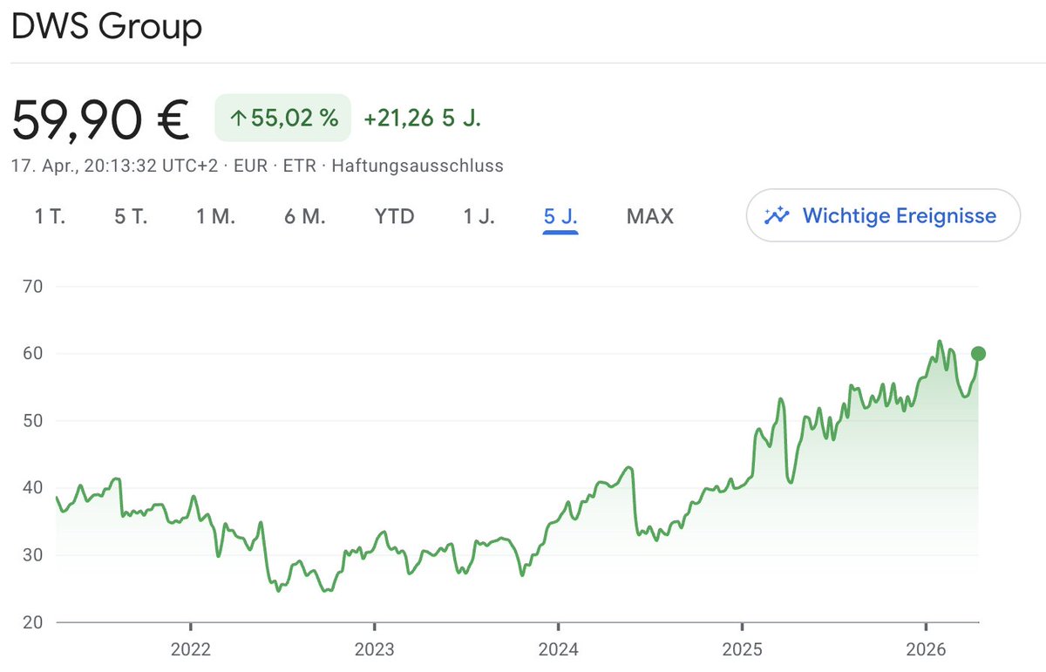
Task: Click the +21,26 5 J. change text
Action: point(423,118)
